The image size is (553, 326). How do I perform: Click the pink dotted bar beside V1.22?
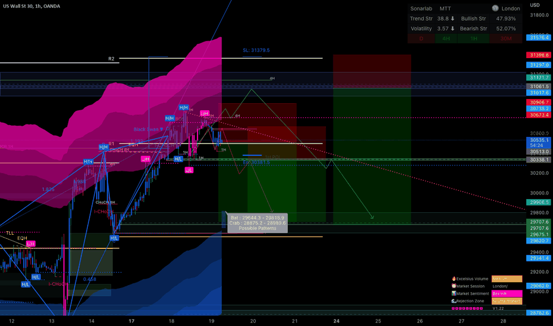(468, 308)
